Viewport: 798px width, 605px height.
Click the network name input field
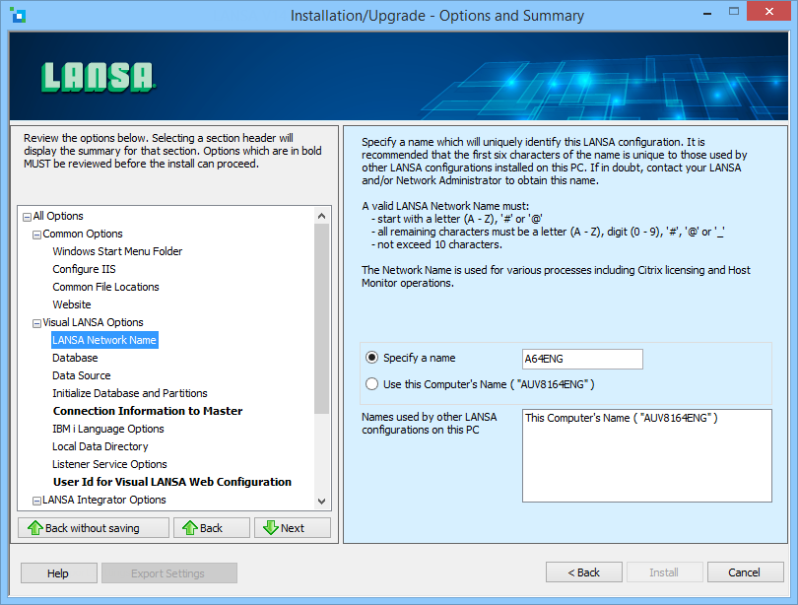[x=582, y=359]
